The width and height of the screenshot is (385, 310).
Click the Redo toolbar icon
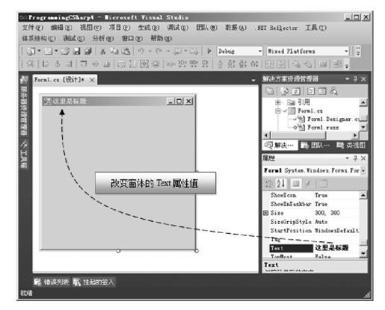[x=158, y=52]
